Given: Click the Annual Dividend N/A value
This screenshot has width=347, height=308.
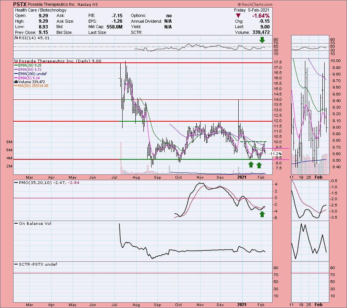Looking at the screenshot, I should (168, 21).
